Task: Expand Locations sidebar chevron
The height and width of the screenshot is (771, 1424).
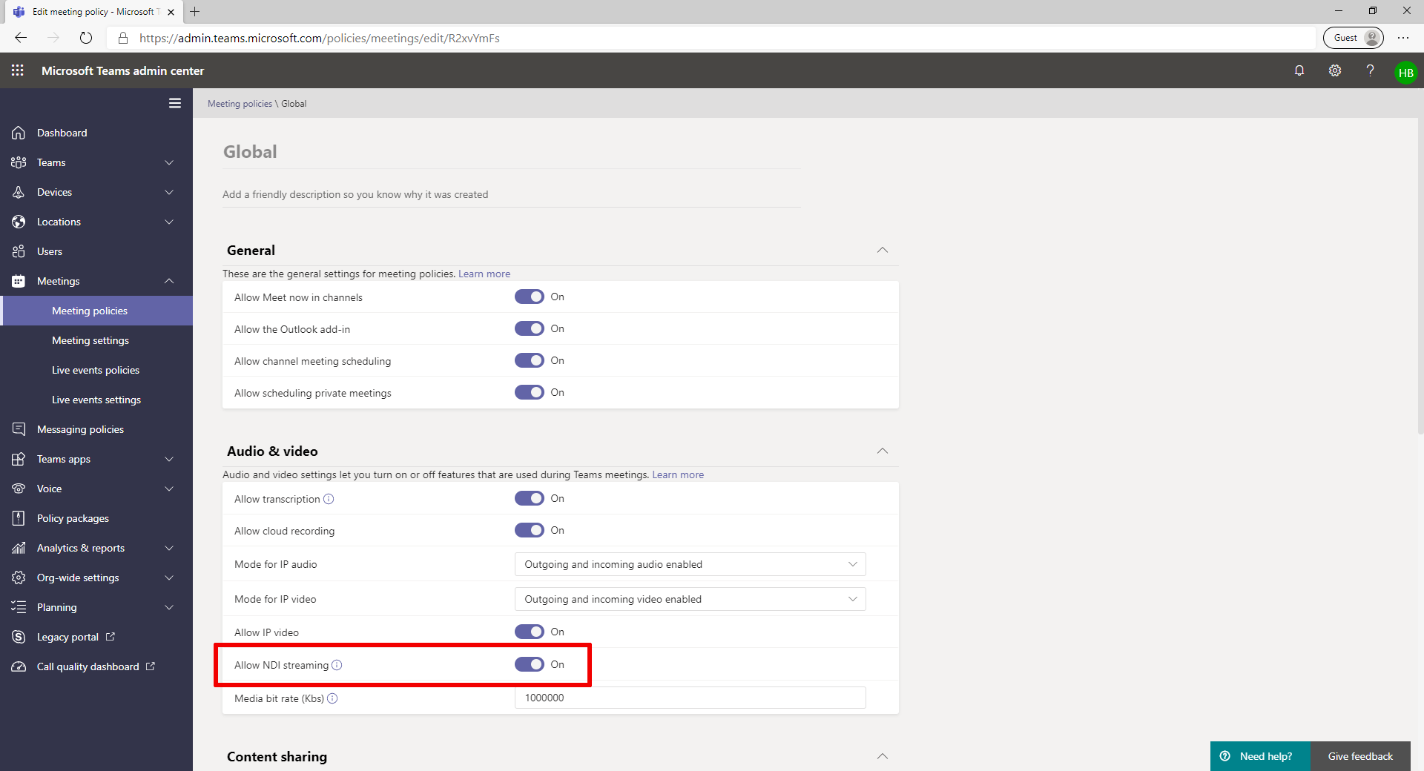Action: [169, 222]
